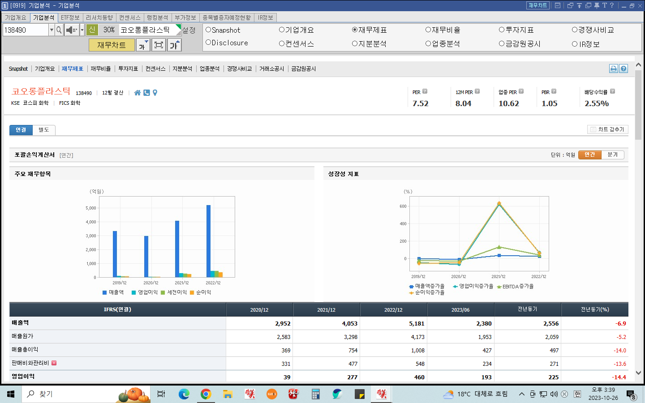Click the 2022/12 column header
645x403 pixels.
coord(393,309)
